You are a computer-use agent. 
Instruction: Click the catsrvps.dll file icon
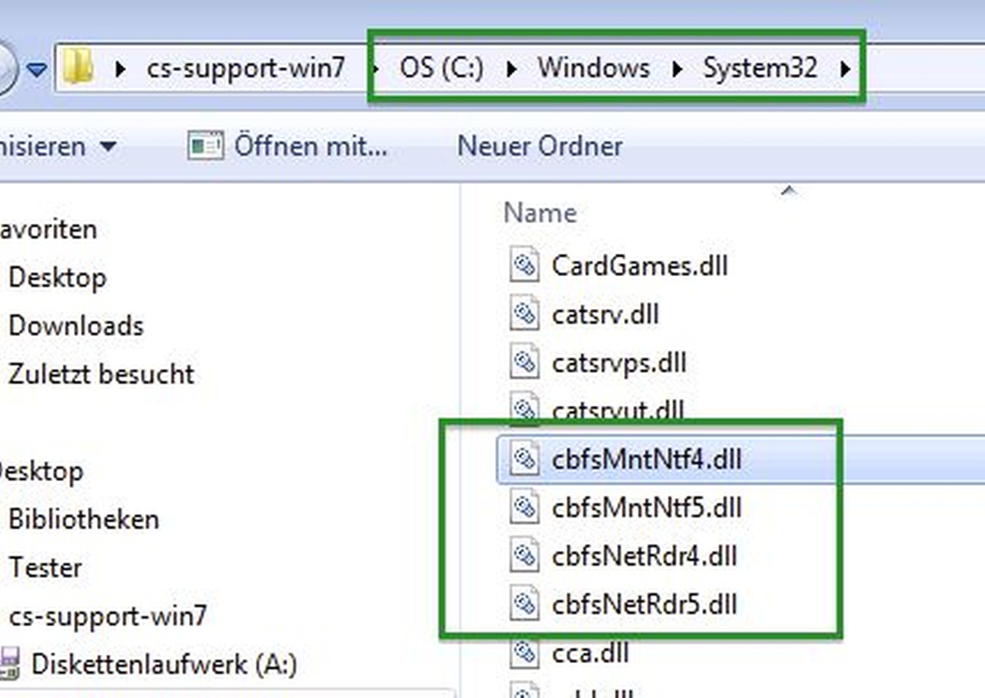[524, 362]
